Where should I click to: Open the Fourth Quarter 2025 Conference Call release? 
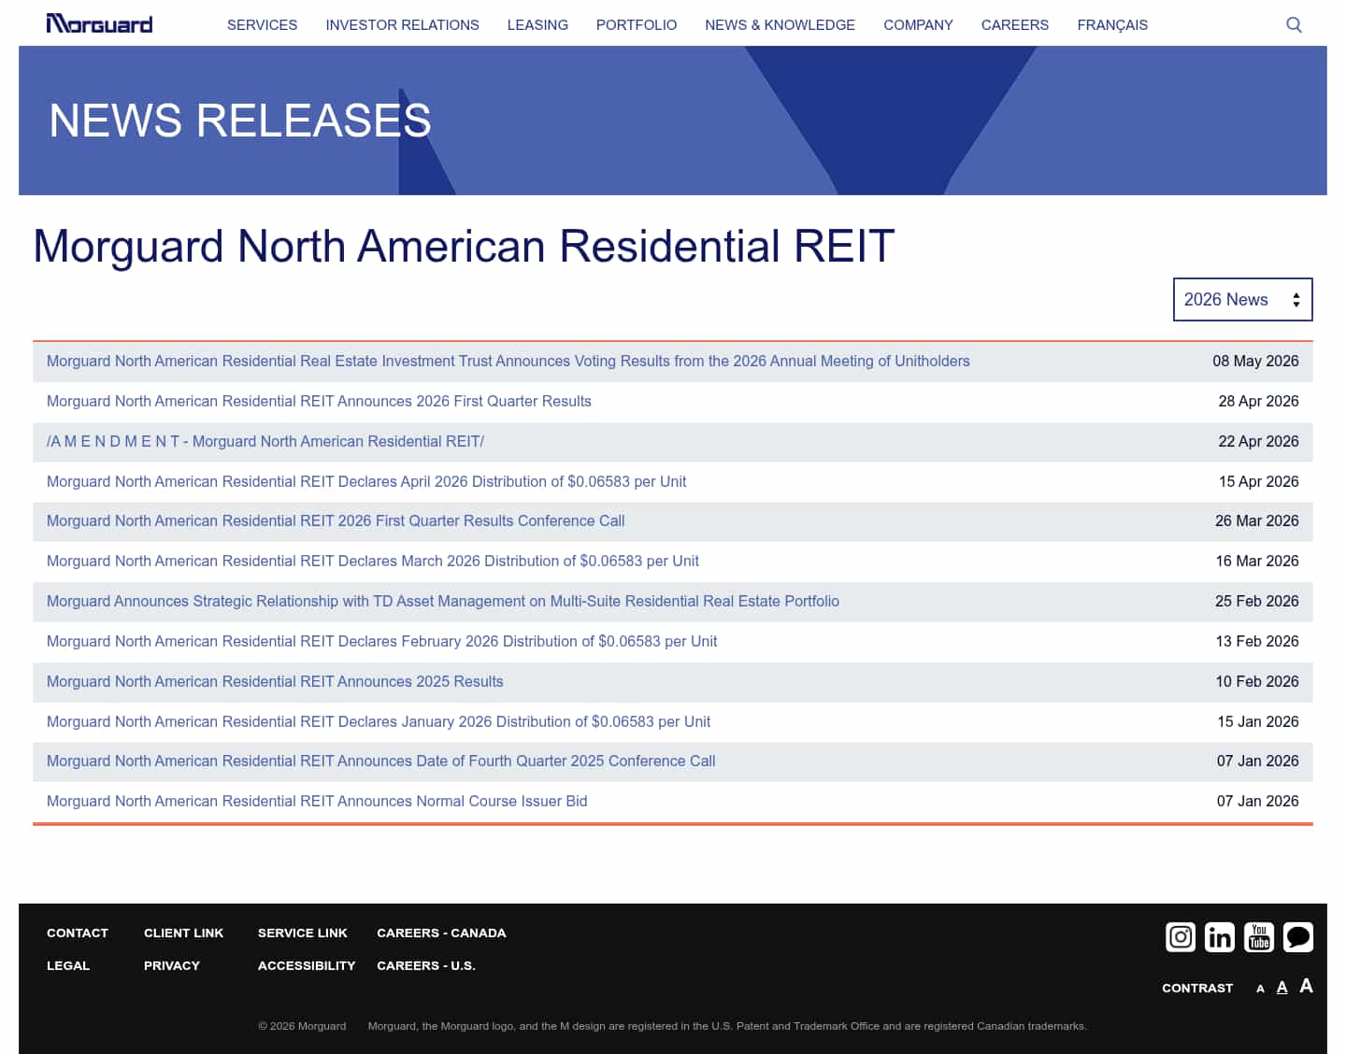[x=381, y=761]
